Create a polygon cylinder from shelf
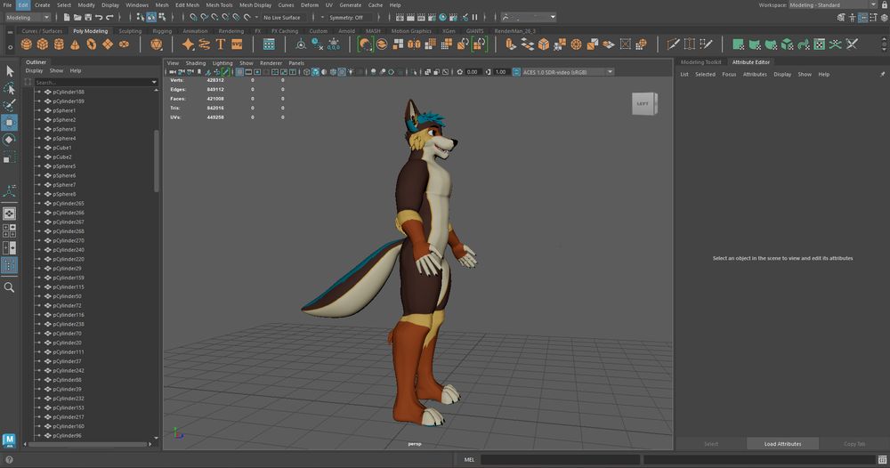Image resolution: width=890 pixels, height=468 pixels. click(x=59, y=44)
